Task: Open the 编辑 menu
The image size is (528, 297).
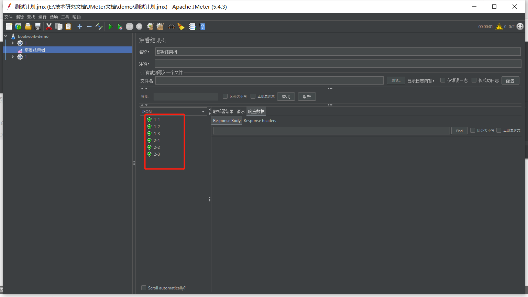Action: click(20, 17)
